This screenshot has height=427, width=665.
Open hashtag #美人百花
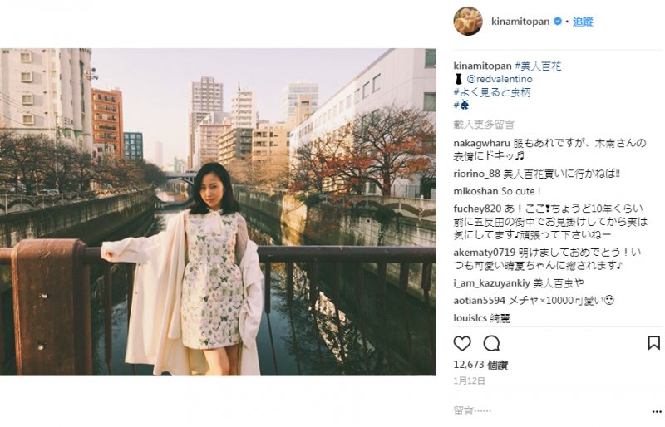pyautogui.click(x=538, y=66)
